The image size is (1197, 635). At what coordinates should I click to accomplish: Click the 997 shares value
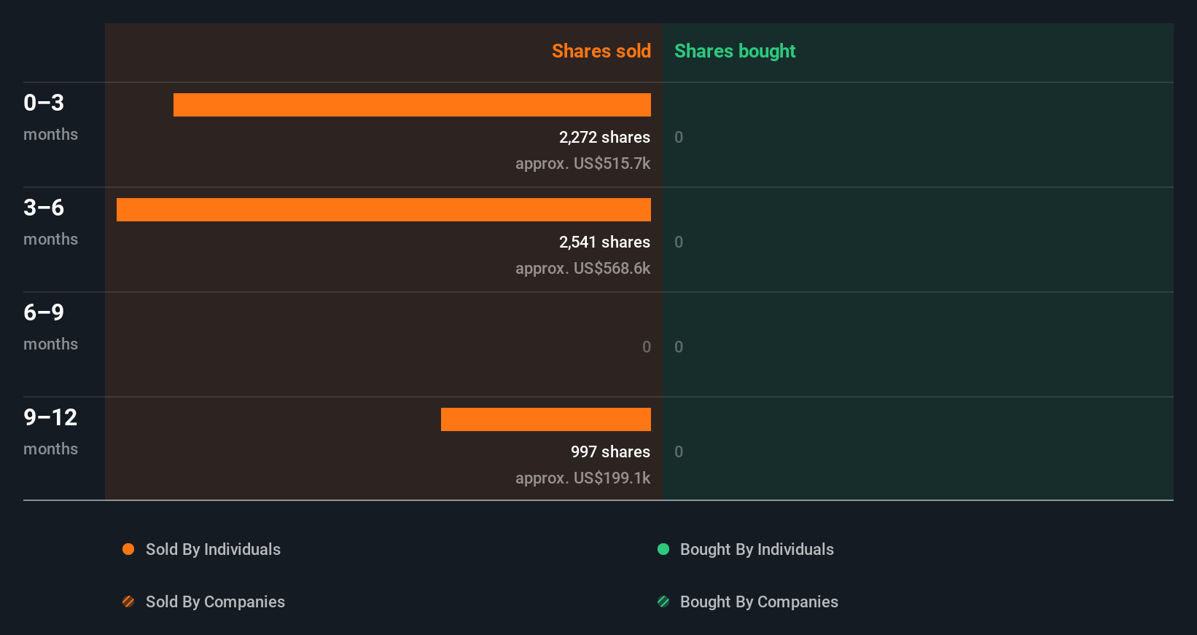click(x=610, y=451)
